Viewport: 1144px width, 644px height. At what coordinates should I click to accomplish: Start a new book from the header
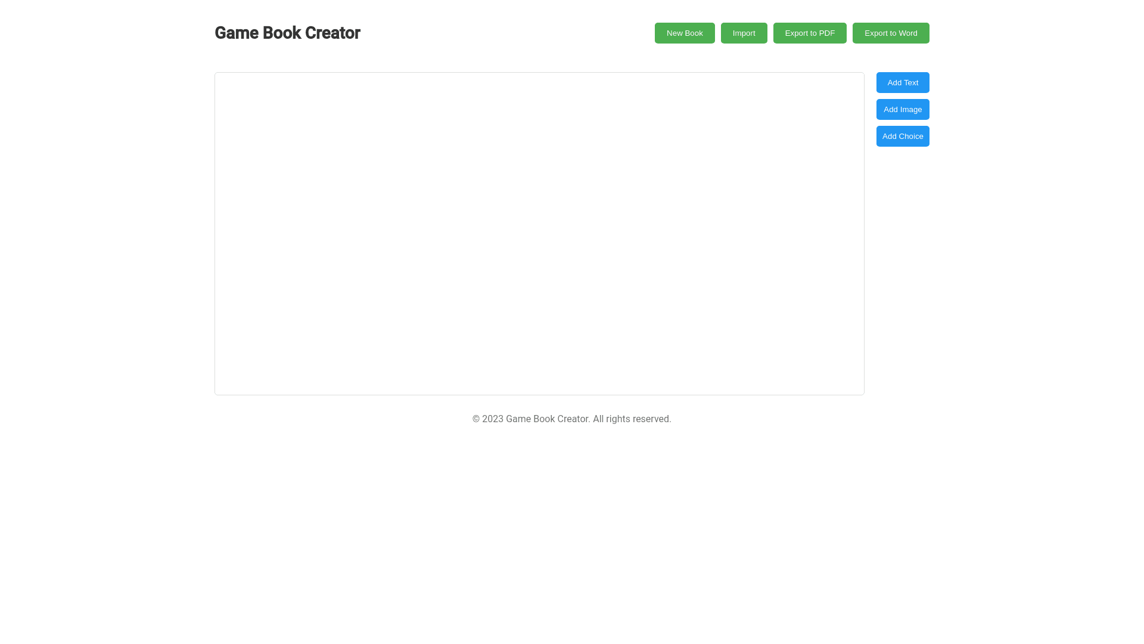(x=684, y=33)
